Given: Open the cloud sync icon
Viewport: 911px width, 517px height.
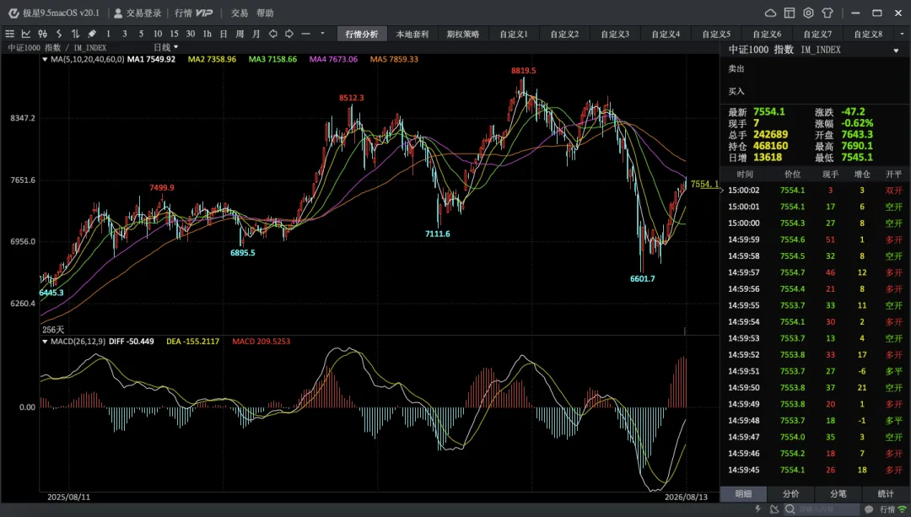Looking at the screenshot, I should (770, 13).
